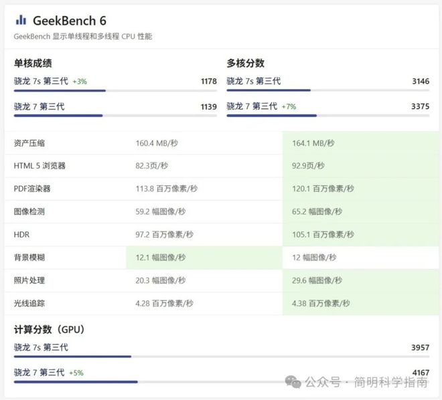Click multi-core score 3146
The height and width of the screenshot is (400, 442).
pos(421,82)
